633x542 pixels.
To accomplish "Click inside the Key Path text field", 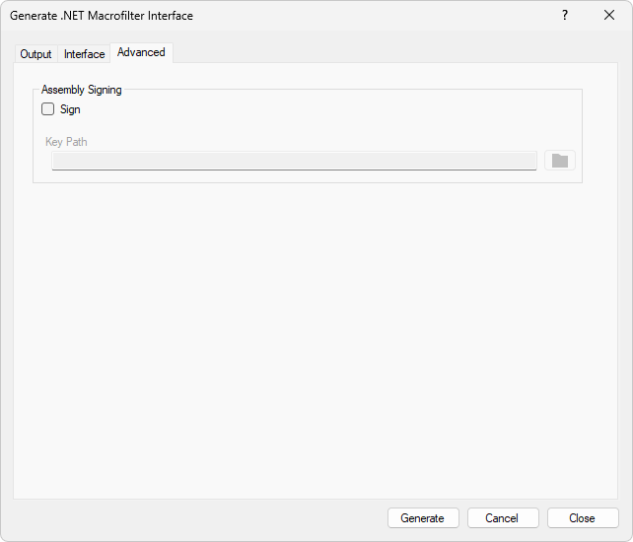I will (294, 161).
